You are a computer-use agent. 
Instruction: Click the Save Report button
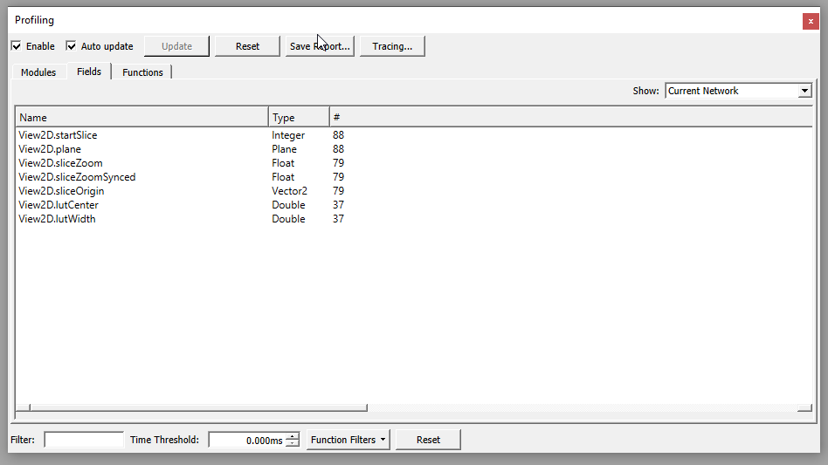click(x=320, y=46)
